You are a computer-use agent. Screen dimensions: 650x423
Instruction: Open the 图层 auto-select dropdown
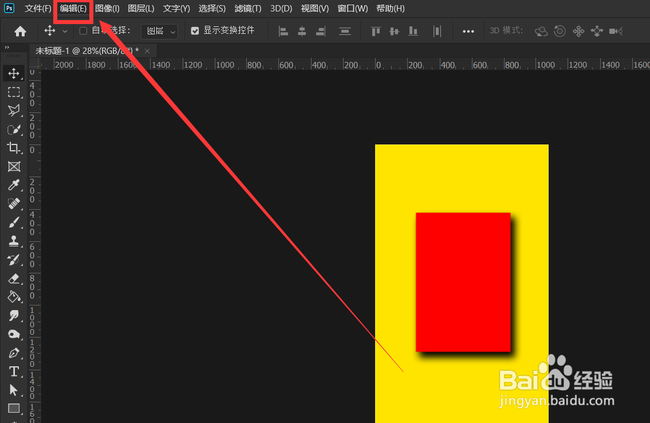[x=160, y=31]
